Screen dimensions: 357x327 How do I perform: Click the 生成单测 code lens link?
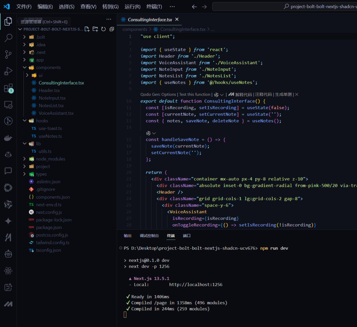[283, 95]
